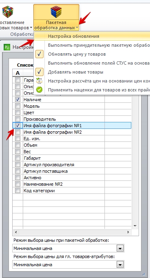Check the Вес checkbox

tap(17, 152)
